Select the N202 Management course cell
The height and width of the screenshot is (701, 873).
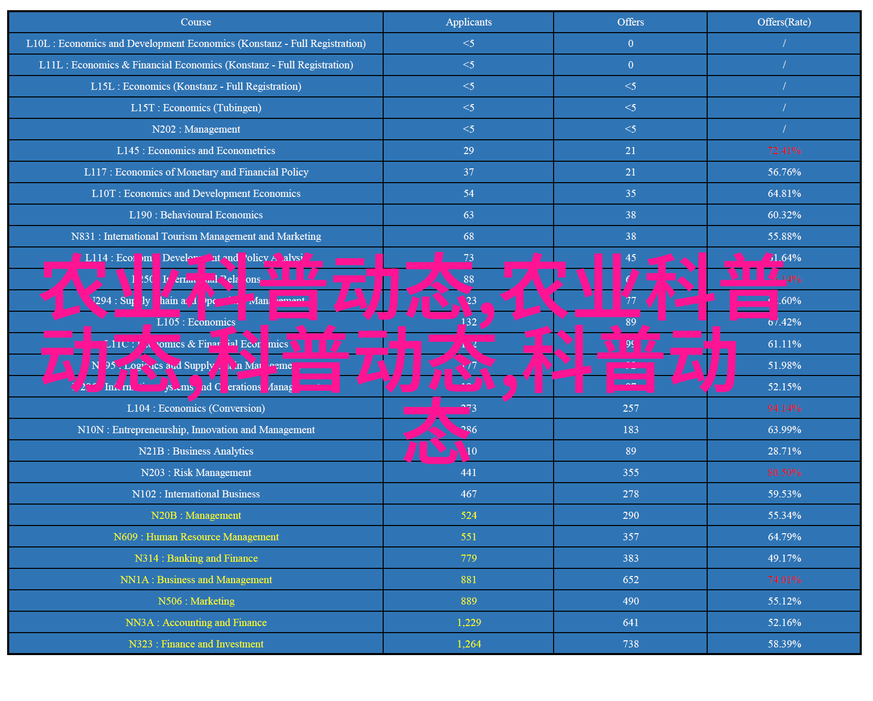[x=195, y=129]
